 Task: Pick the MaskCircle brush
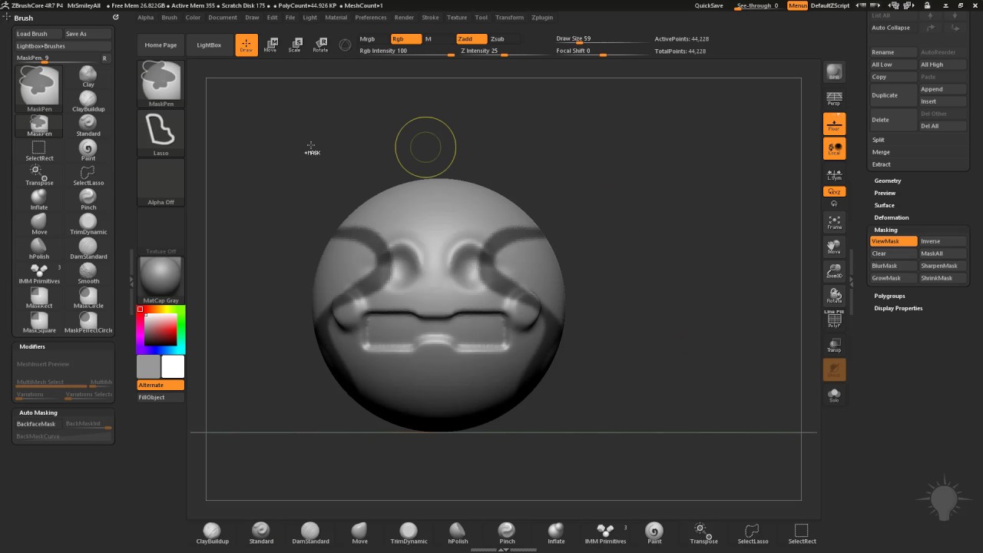(88, 297)
